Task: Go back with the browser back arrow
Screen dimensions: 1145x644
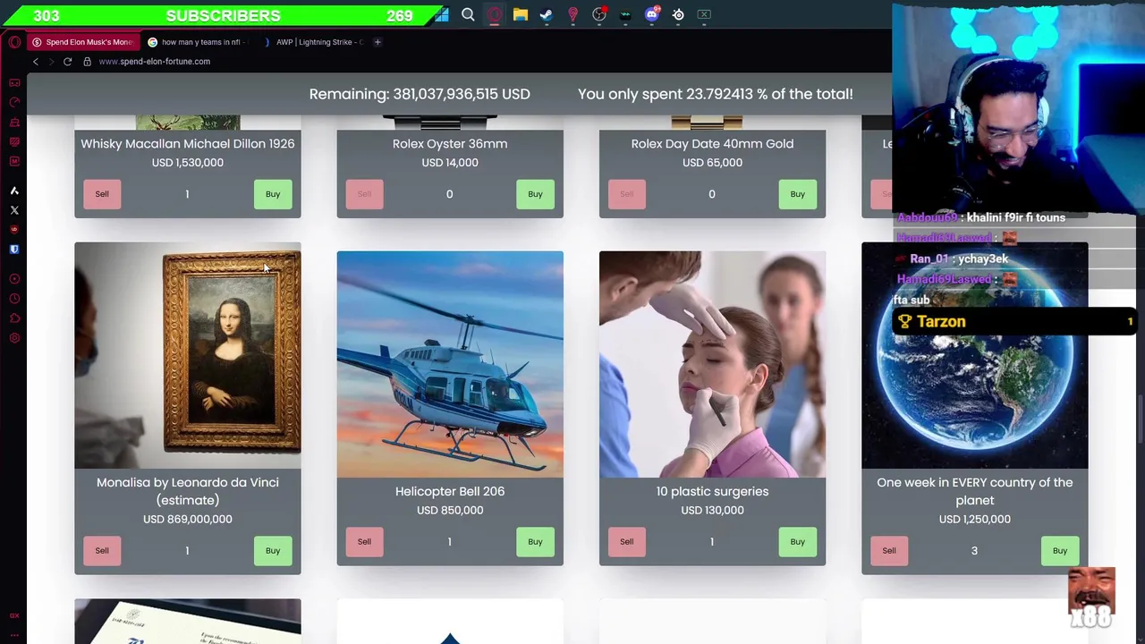Action: [x=36, y=62]
